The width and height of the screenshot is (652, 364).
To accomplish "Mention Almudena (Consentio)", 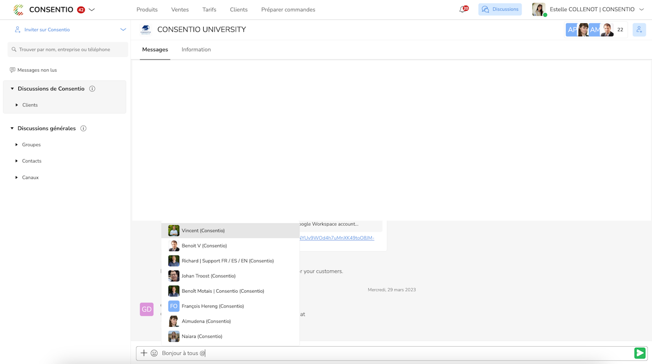I will (230, 321).
